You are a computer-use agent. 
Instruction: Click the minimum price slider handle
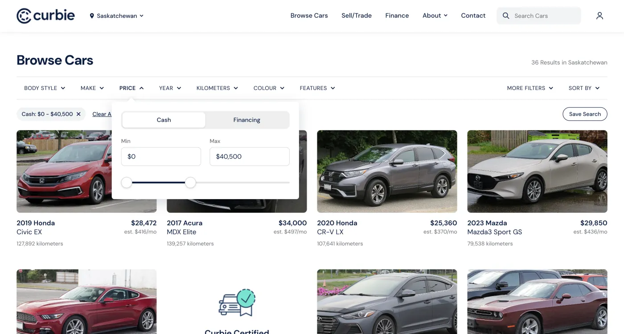127,183
